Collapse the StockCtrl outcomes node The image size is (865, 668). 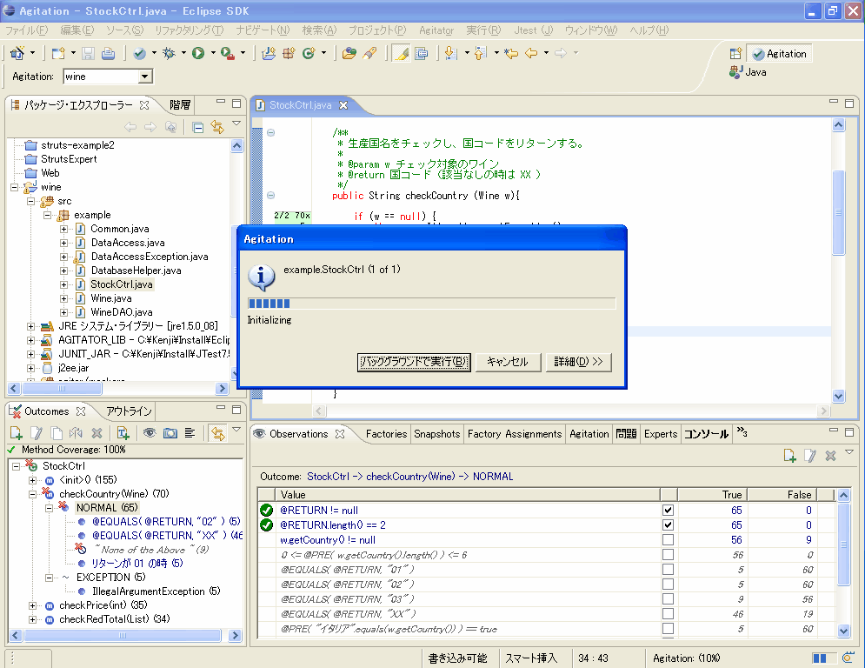tap(16, 466)
